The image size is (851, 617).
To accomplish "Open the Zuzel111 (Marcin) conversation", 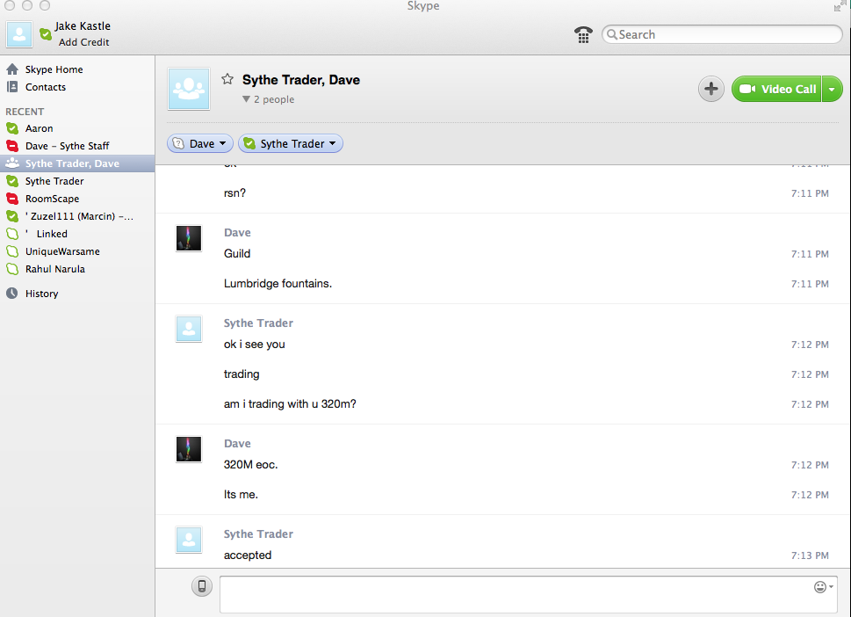I will click(x=77, y=216).
